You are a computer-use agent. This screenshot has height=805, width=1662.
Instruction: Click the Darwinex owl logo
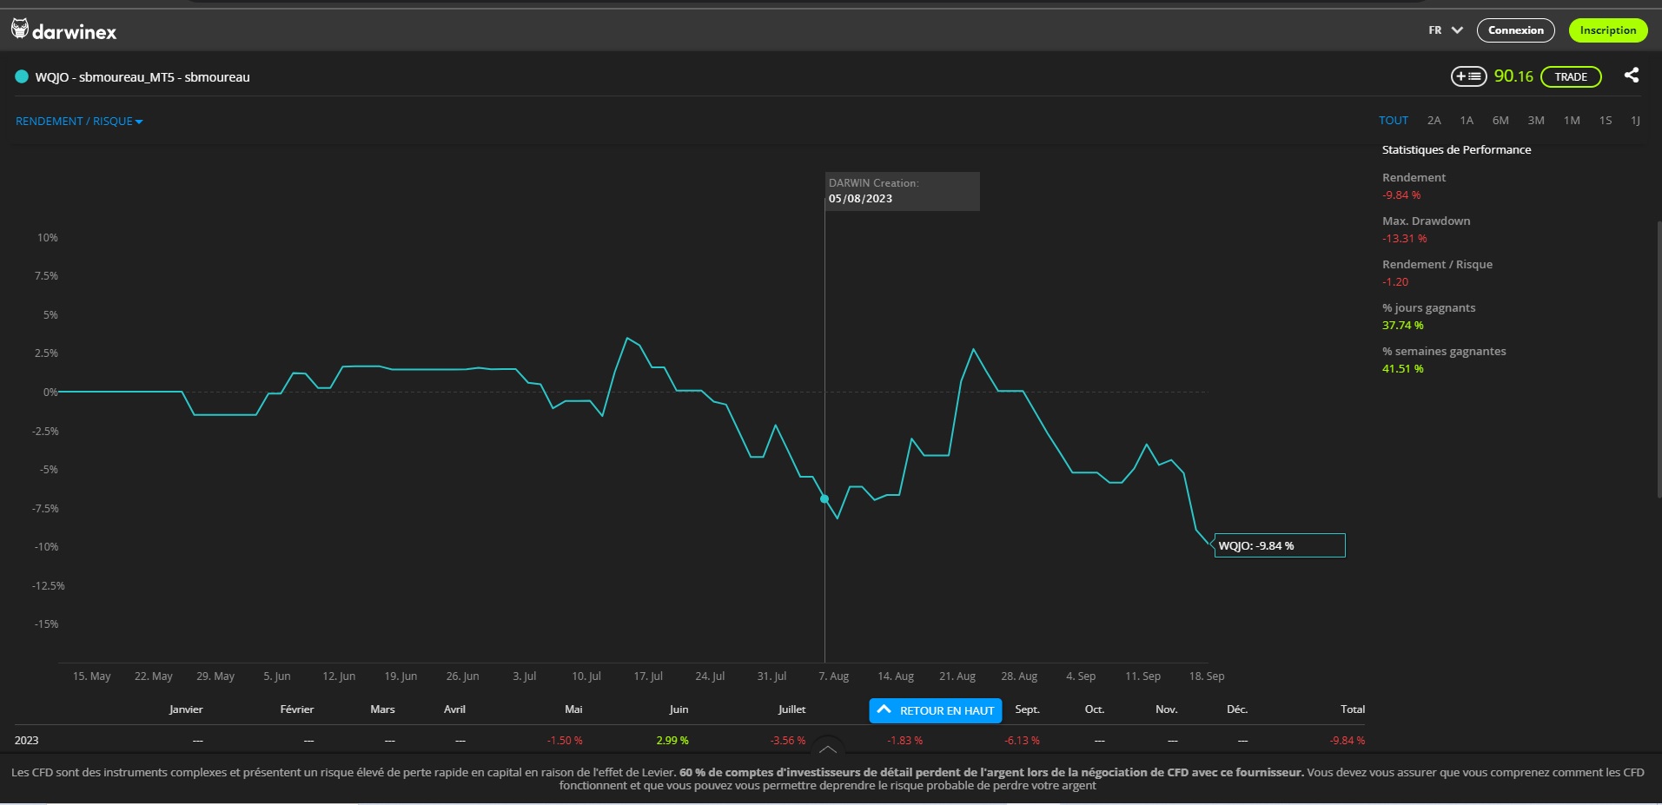click(x=20, y=30)
